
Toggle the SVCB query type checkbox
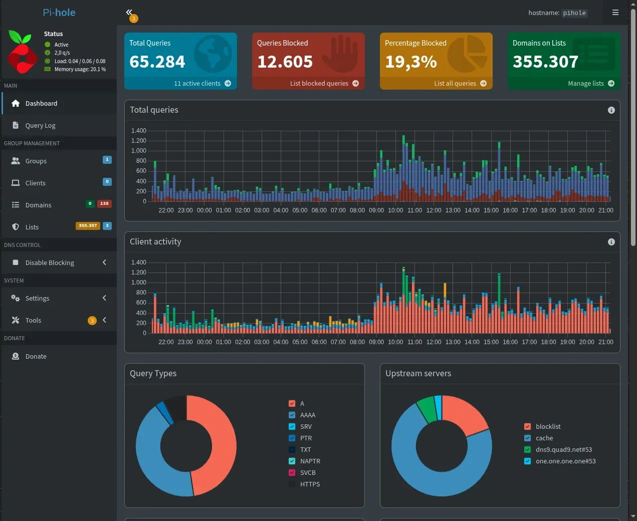click(292, 472)
